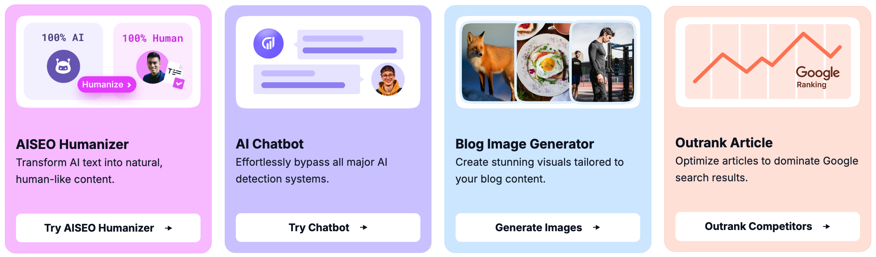Click the Google Ranking logo
876x257 pixels.
817,77
